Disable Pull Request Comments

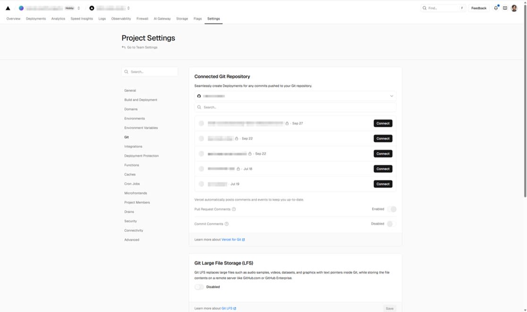pyautogui.click(x=392, y=209)
